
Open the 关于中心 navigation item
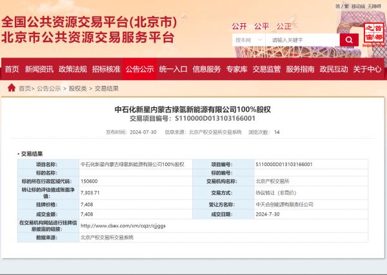tap(367, 69)
